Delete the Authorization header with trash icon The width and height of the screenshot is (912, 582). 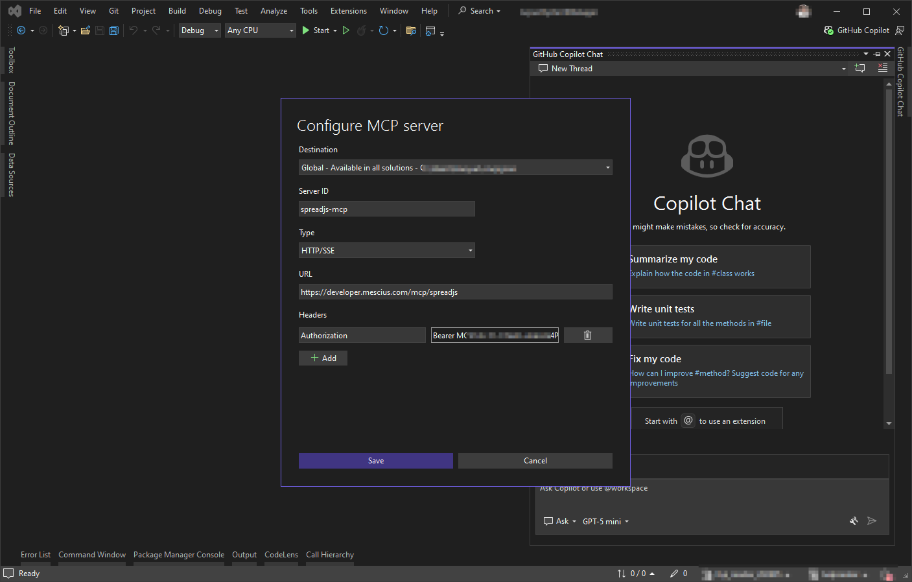588,335
